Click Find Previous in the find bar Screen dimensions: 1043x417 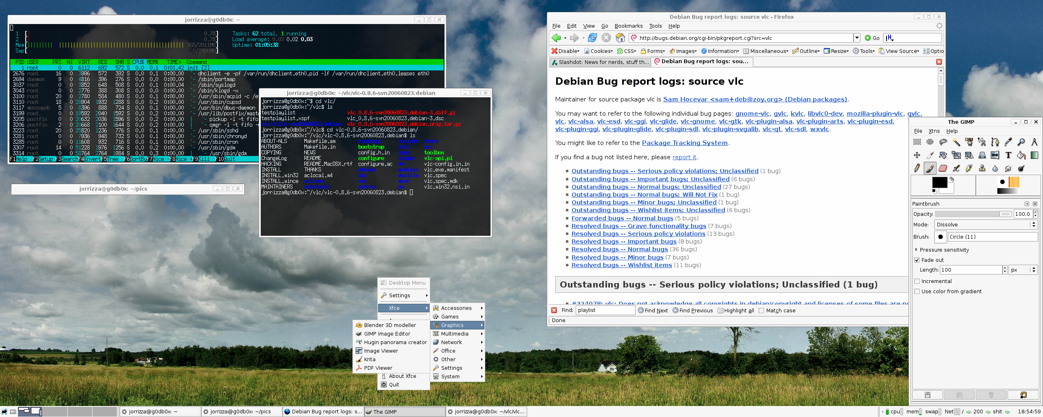[693, 310]
